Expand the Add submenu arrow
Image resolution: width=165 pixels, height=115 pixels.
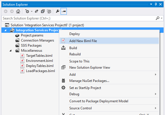(156, 75)
